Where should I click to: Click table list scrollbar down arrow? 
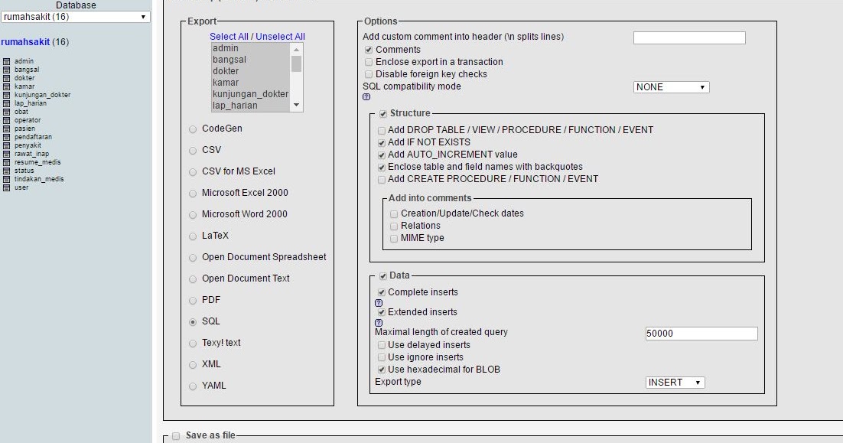tap(296, 106)
